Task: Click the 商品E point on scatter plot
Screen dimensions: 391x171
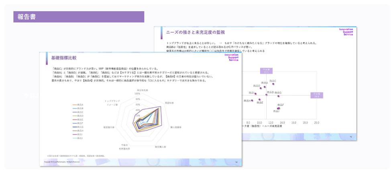Action: click(x=259, y=99)
